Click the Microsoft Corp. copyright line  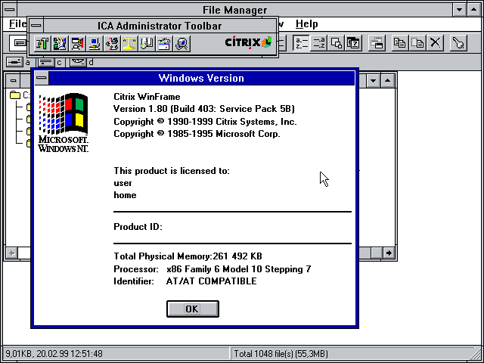tap(197, 134)
